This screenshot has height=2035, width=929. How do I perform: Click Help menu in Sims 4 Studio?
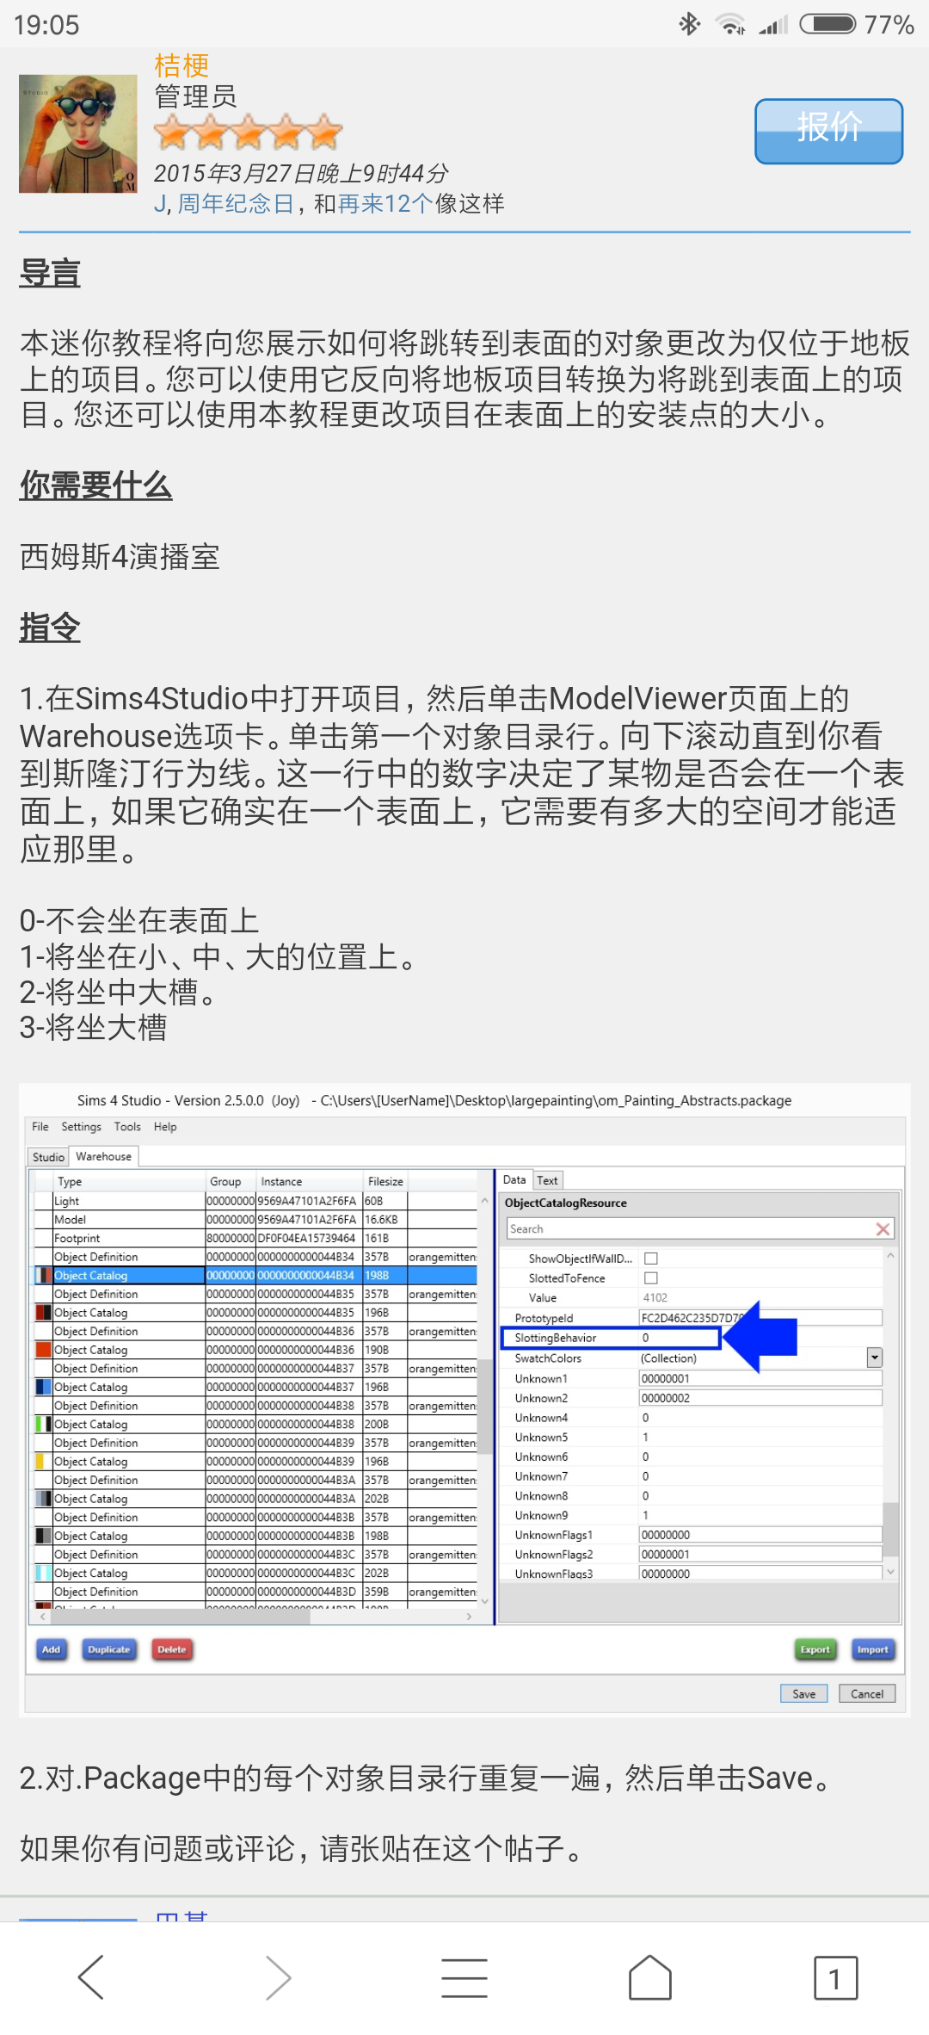click(165, 1127)
